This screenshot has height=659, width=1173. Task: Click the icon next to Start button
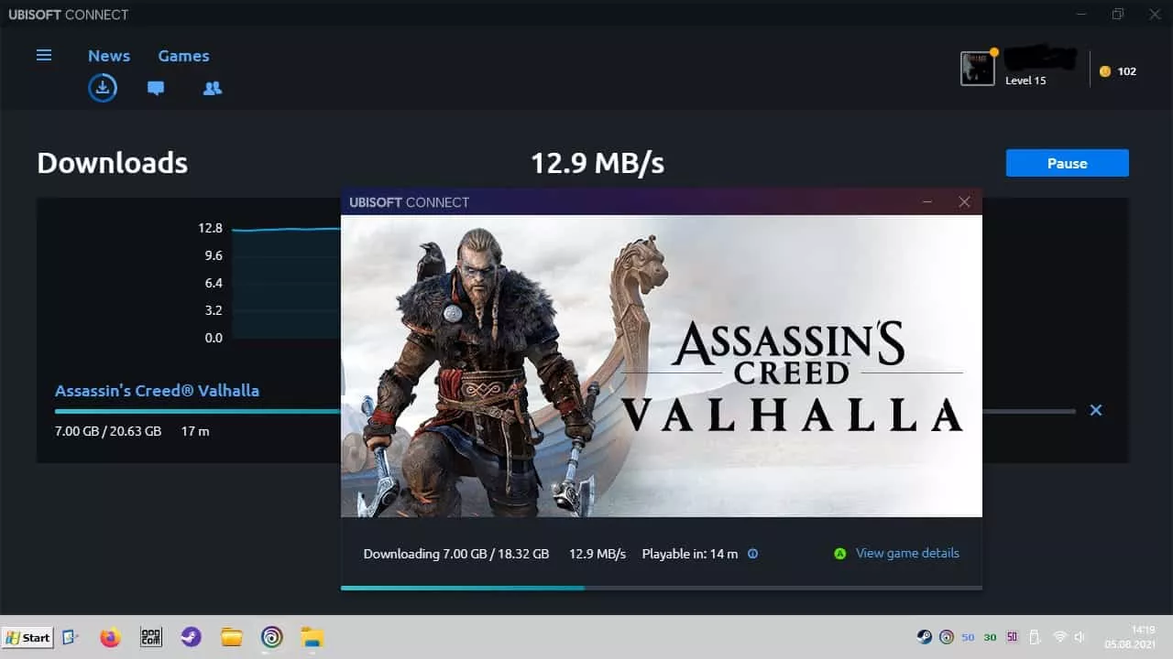coord(71,637)
